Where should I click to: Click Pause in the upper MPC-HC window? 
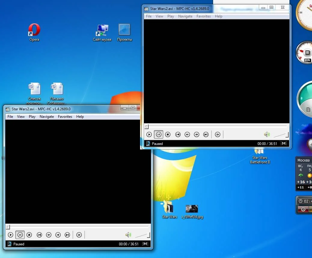[x=158, y=134]
